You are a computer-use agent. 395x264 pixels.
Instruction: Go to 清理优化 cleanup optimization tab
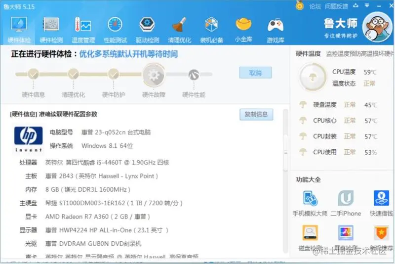coord(179,30)
